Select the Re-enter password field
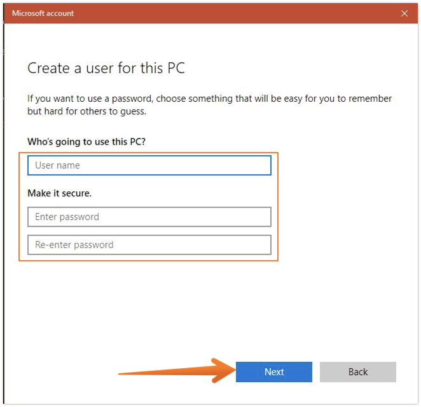Image resolution: width=421 pixels, height=407 pixels. tap(149, 245)
